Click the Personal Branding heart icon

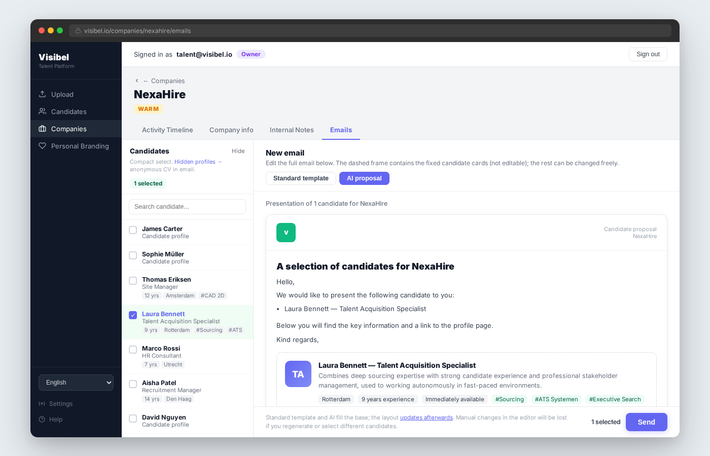43,146
